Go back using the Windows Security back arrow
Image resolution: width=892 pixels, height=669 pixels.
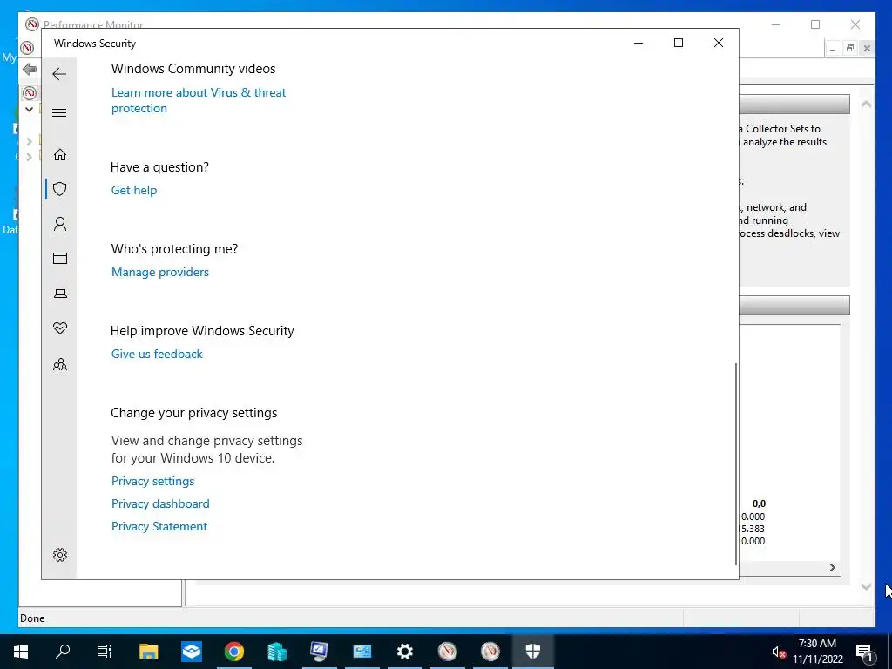[59, 74]
